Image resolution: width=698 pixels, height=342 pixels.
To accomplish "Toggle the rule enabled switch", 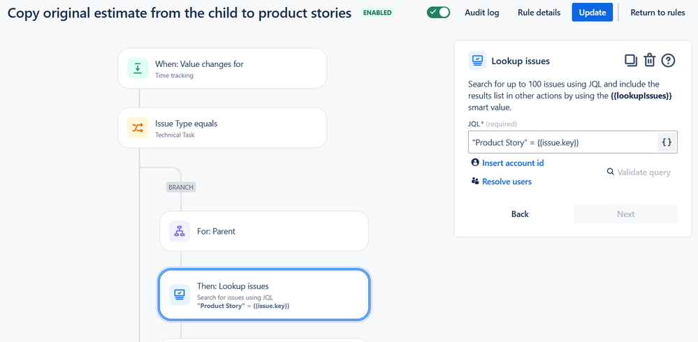I will 438,13.
